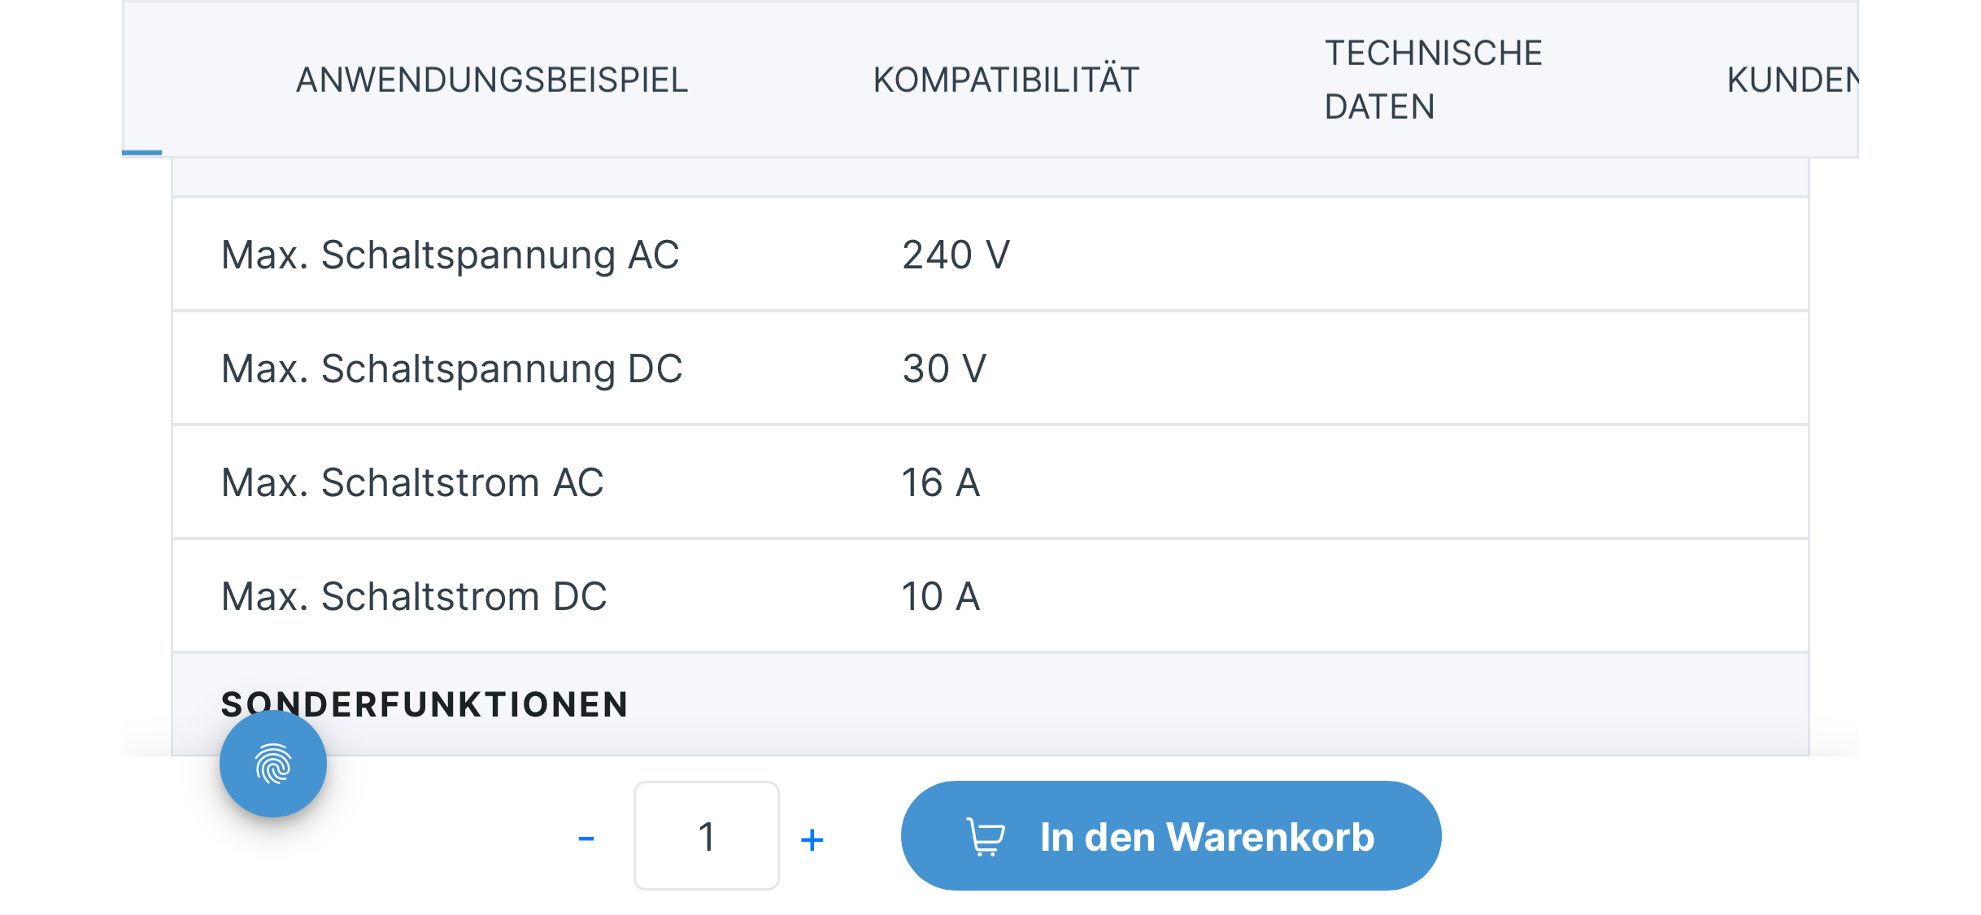Switch to the Kompatibilität tab
1981x915 pixels.
tap(1006, 80)
